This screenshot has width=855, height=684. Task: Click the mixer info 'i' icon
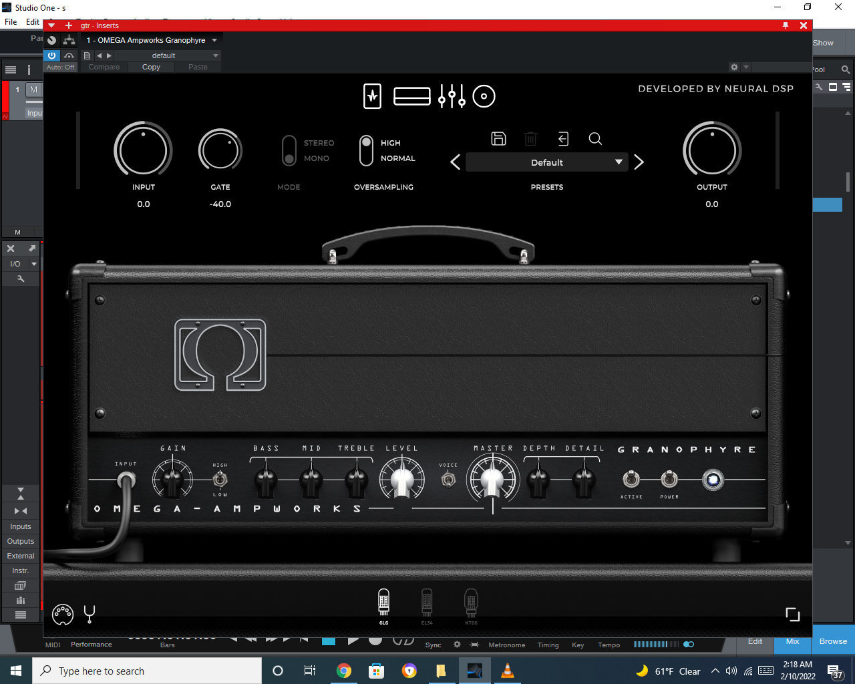click(29, 69)
